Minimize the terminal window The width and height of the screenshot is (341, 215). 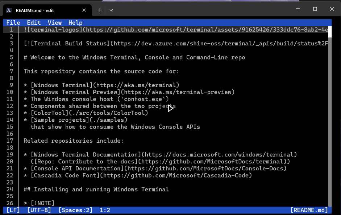point(298,9)
